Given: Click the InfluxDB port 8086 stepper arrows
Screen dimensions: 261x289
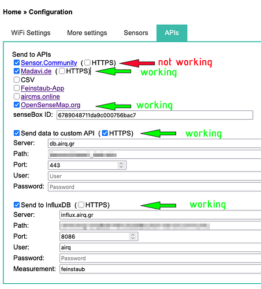Looking at the screenshot, I should click(133, 236).
